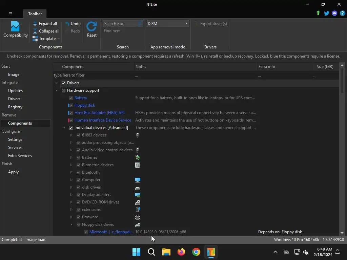Click into the Search Box field
The image size is (347, 260).
(x=123, y=24)
